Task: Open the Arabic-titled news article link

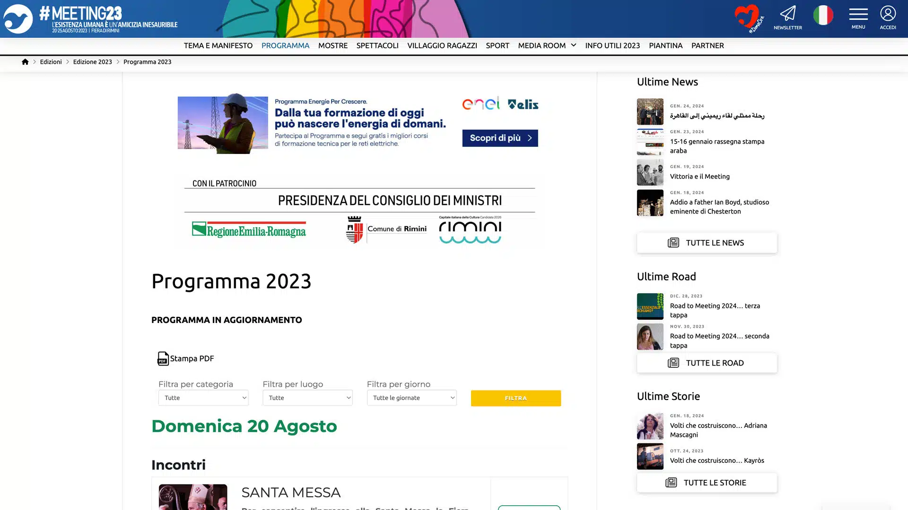Action: (717, 116)
